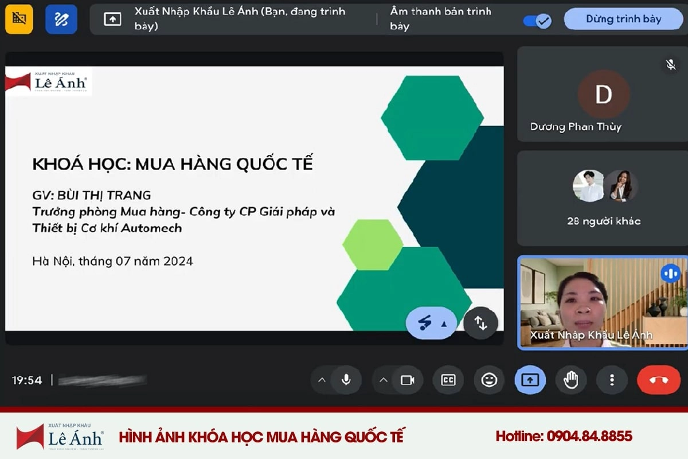This screenshot has width=688, height=459.
Task: Raise your hand
Action: (571, 380)
